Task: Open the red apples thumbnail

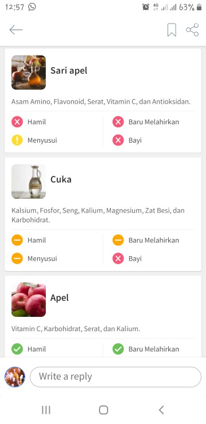Action: point(29,300)
